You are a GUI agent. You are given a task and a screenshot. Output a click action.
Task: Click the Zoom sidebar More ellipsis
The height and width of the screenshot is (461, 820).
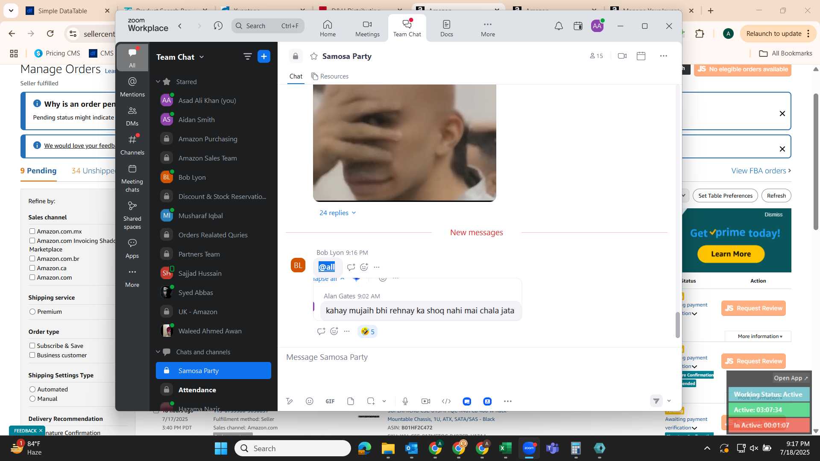[132, 277]
